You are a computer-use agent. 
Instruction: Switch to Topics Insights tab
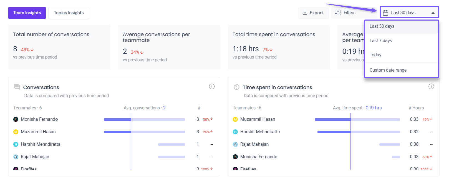[x=69, y=13]
